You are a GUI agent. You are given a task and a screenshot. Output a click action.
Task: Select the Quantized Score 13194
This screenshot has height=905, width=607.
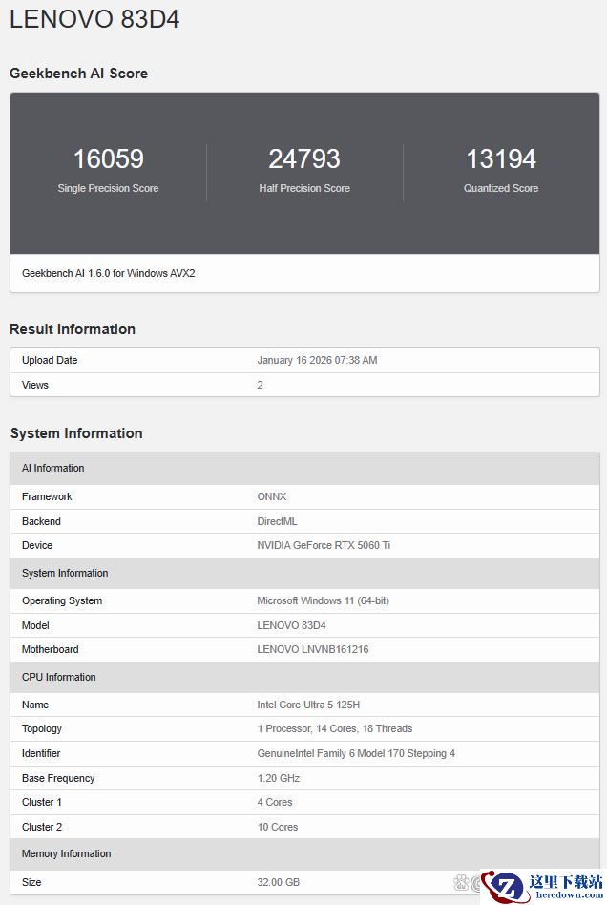click(x=501, y=158)
